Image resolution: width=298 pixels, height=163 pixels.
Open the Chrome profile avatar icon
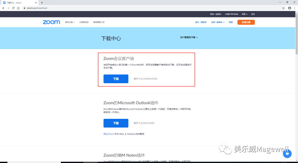289,8
